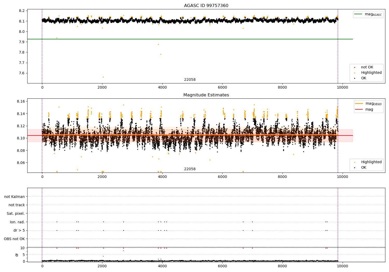Click the '8.10' y-tick in Magnitude Estimates plot

click(21, 138)
